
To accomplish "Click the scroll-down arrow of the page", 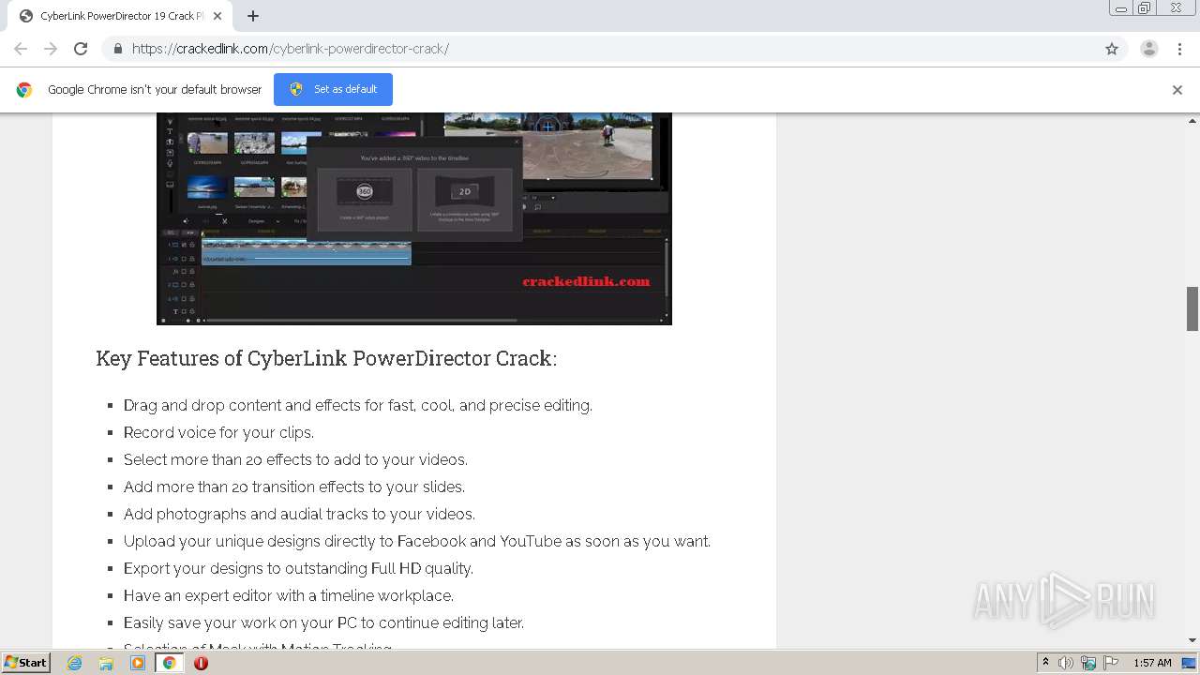I will click(1192, 640).
